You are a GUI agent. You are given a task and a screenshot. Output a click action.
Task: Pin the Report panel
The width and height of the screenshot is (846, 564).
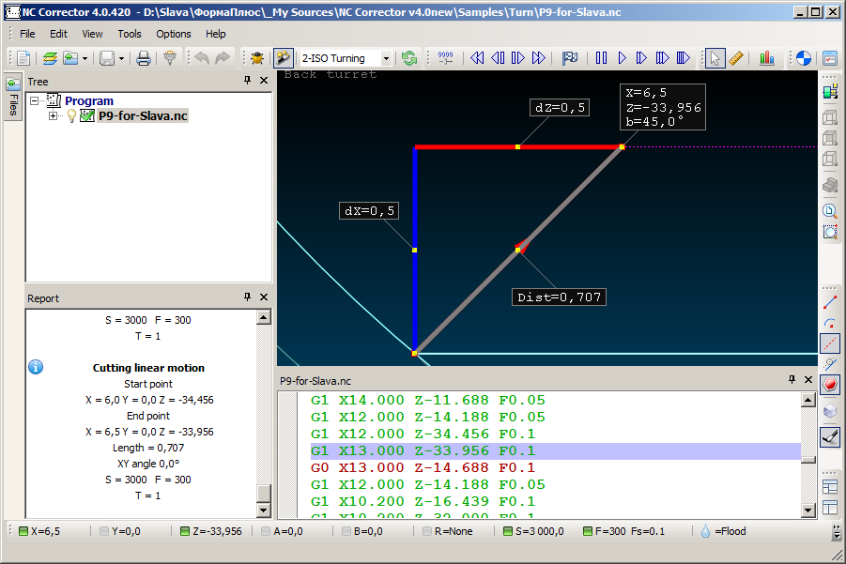point(247,297)
